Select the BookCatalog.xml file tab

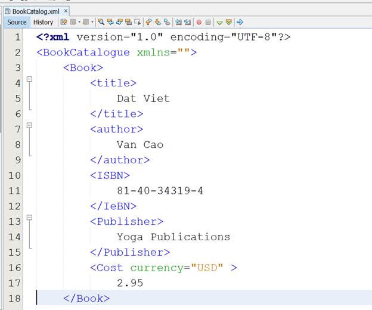pos(36,11)
